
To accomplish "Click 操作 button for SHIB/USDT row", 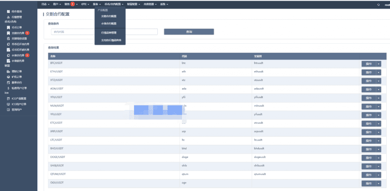I will [x=369, y=166].
